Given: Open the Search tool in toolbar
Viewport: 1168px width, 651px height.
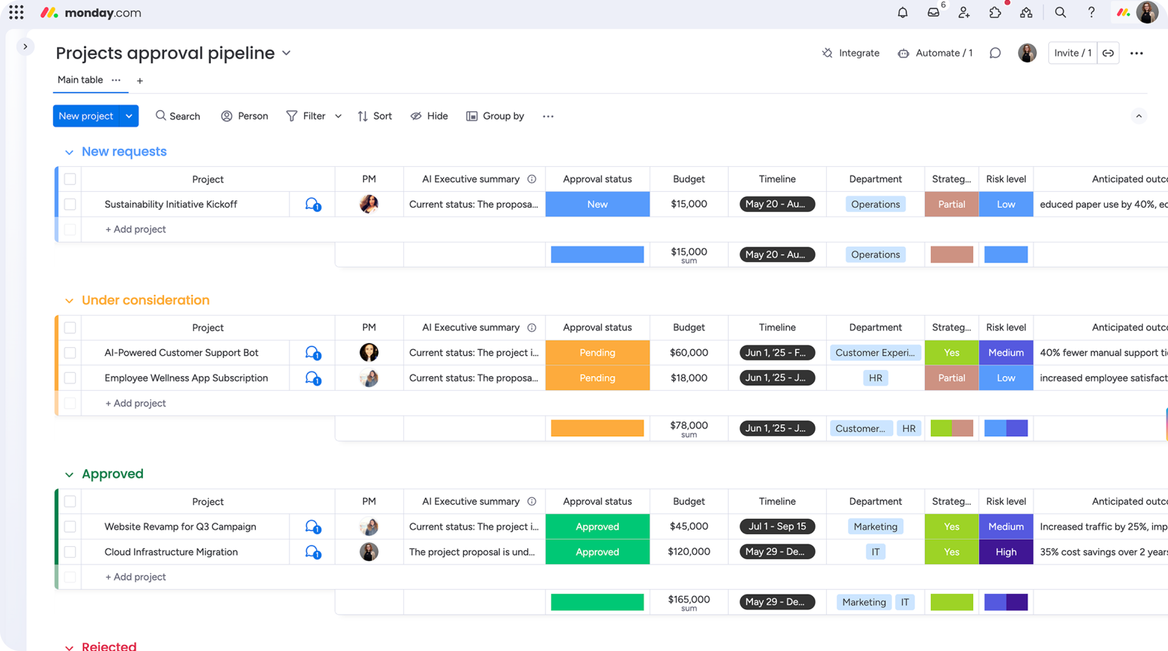Looking at the screenshot, I should [178, 116].
